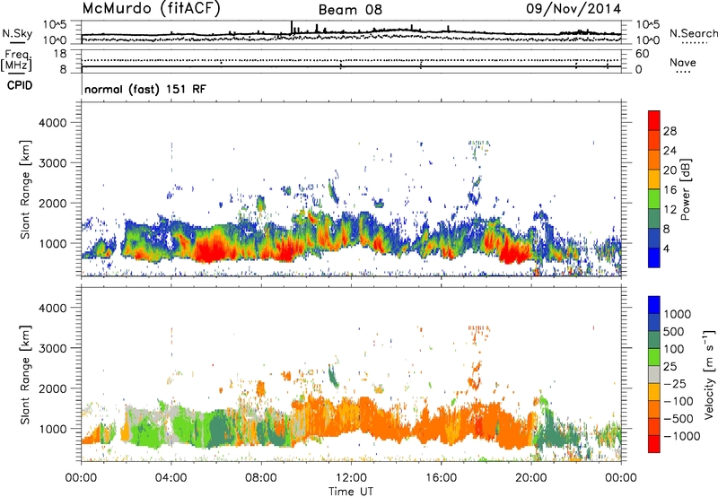Viewport: 718px width, 497px height.
Task: Select the teal Velocity segment 100 to 500
Action: [x=654, y=340]
